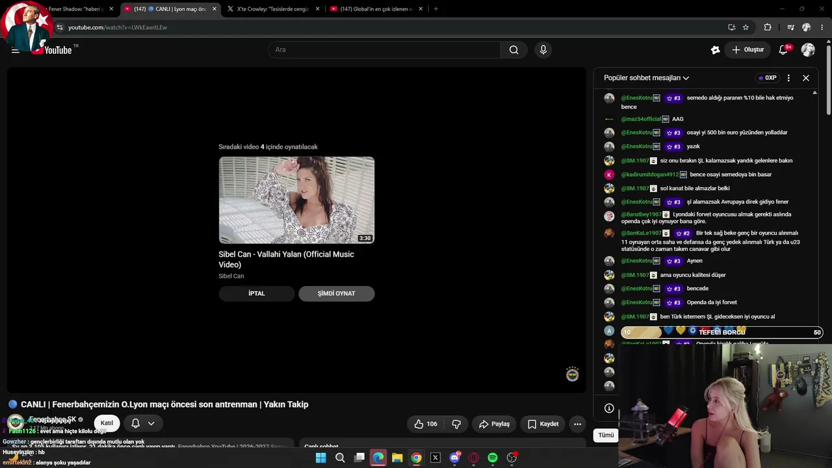Click the @SonKaLe1907 username in chat
This screenshot has height=468, width=832.
tap(642, 233)
